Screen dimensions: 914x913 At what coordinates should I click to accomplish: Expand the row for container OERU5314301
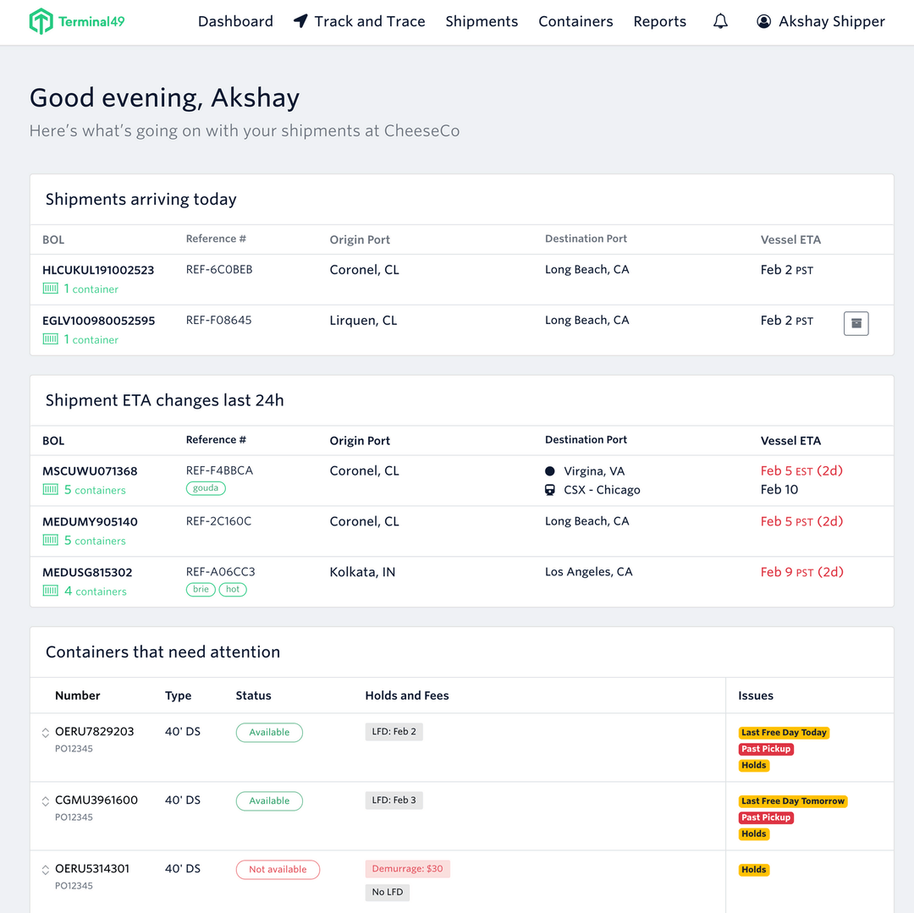pos(43,868)
